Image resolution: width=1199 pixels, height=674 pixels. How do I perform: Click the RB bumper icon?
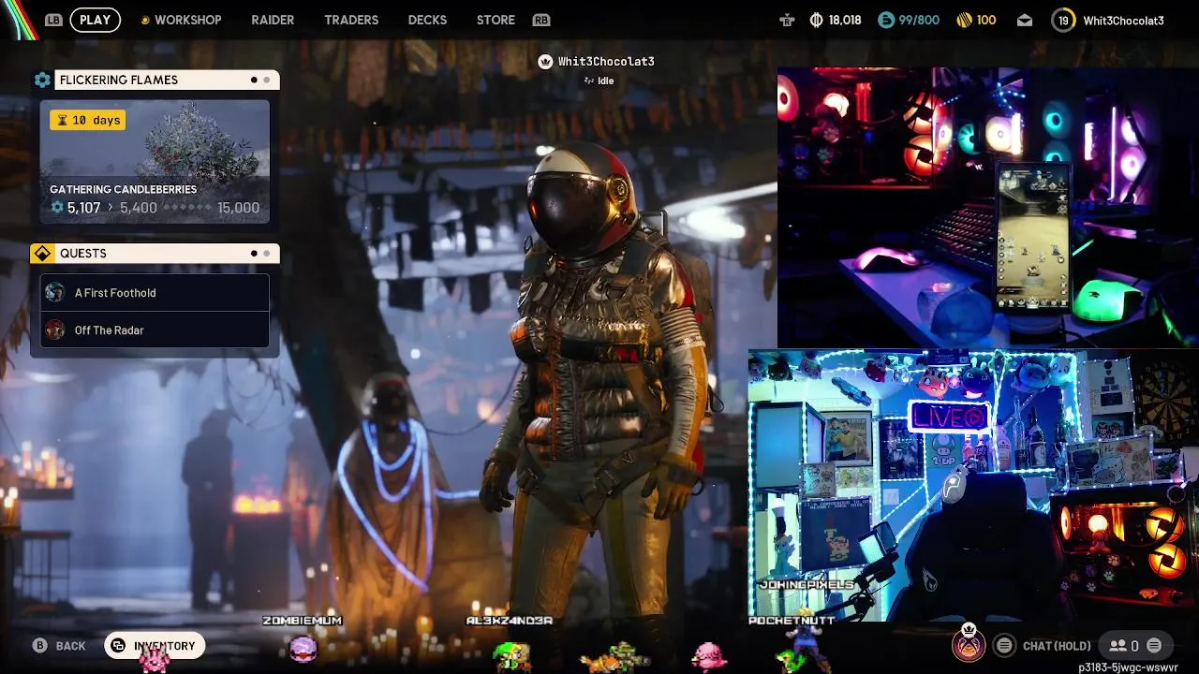(x=540, y=20)
